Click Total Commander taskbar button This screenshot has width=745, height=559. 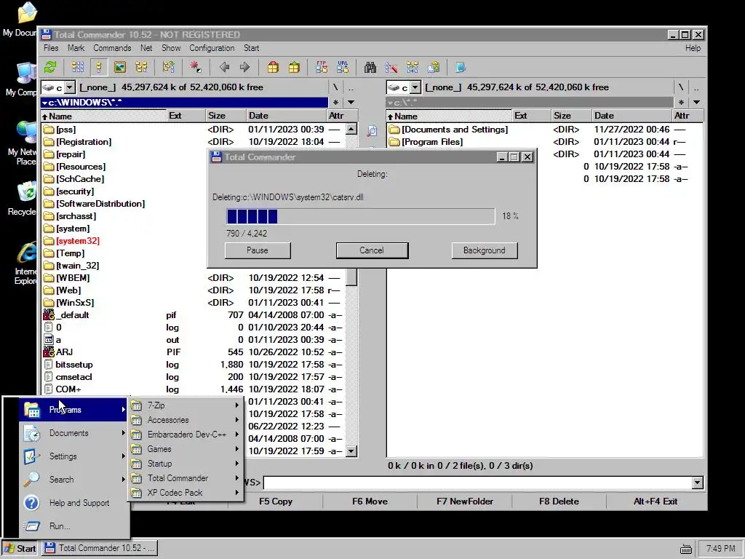click(x=100, y=549)
